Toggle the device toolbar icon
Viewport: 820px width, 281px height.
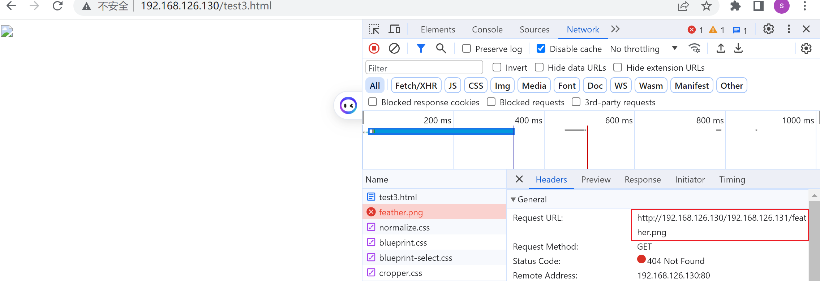(394, 29)
